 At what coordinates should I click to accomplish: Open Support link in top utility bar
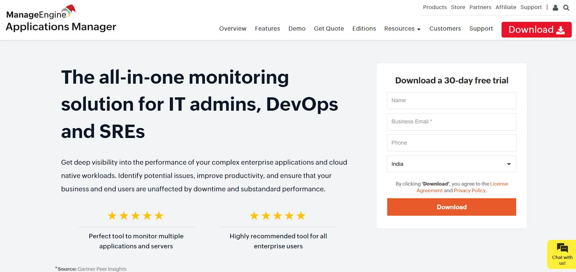(x=531, y=7)
